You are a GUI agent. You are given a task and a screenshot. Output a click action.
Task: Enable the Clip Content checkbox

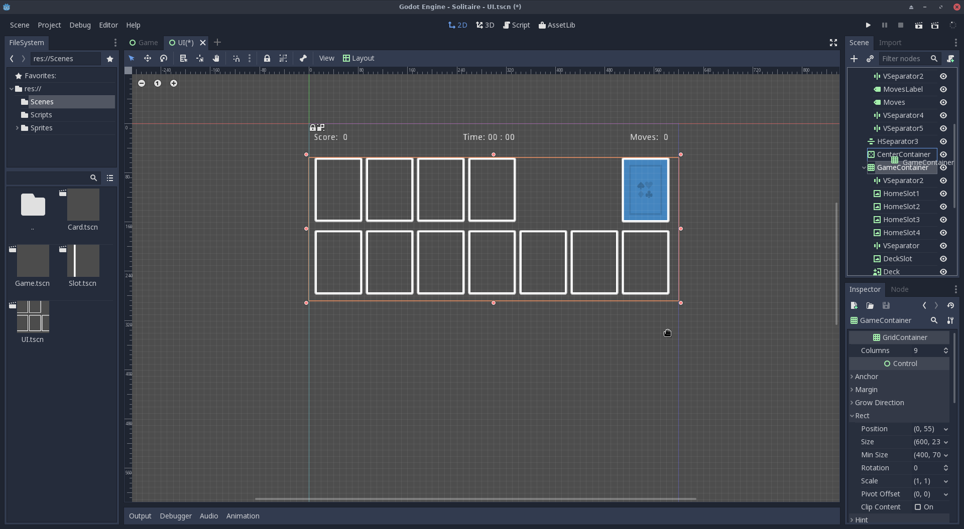(x=917, y=506)
